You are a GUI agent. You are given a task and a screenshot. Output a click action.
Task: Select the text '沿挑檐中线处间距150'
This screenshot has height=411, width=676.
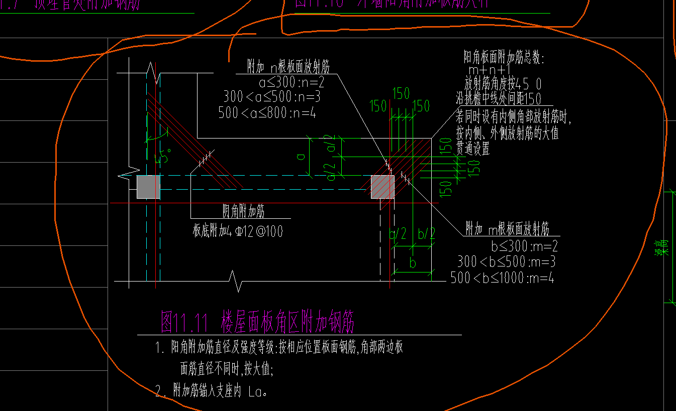(499, 98)
